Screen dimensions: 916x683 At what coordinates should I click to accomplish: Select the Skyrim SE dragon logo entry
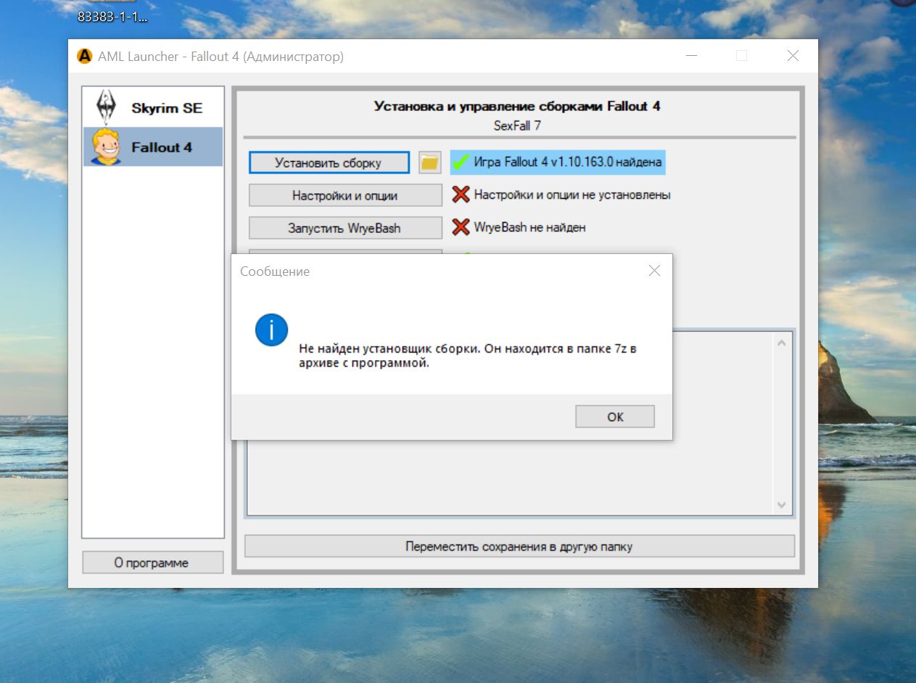pyautogui.click(x=107, y=108)
